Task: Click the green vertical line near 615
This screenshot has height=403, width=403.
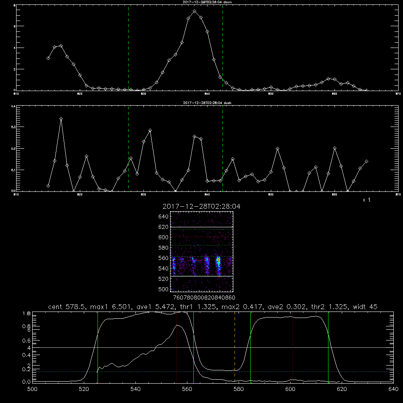Action: click(x=328, y=347)
